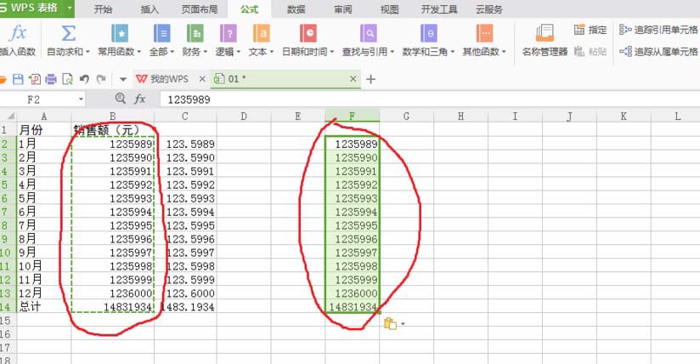The image size is (700, 364).
Task: Open the WPS 表格 application menu dropdown
Action: click(x=70, y=8)
